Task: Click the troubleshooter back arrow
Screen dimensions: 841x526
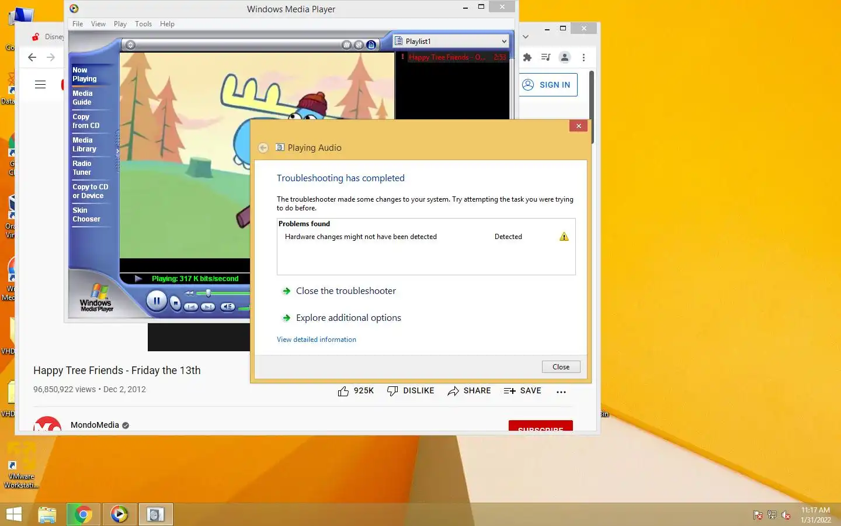Action: 263,148
